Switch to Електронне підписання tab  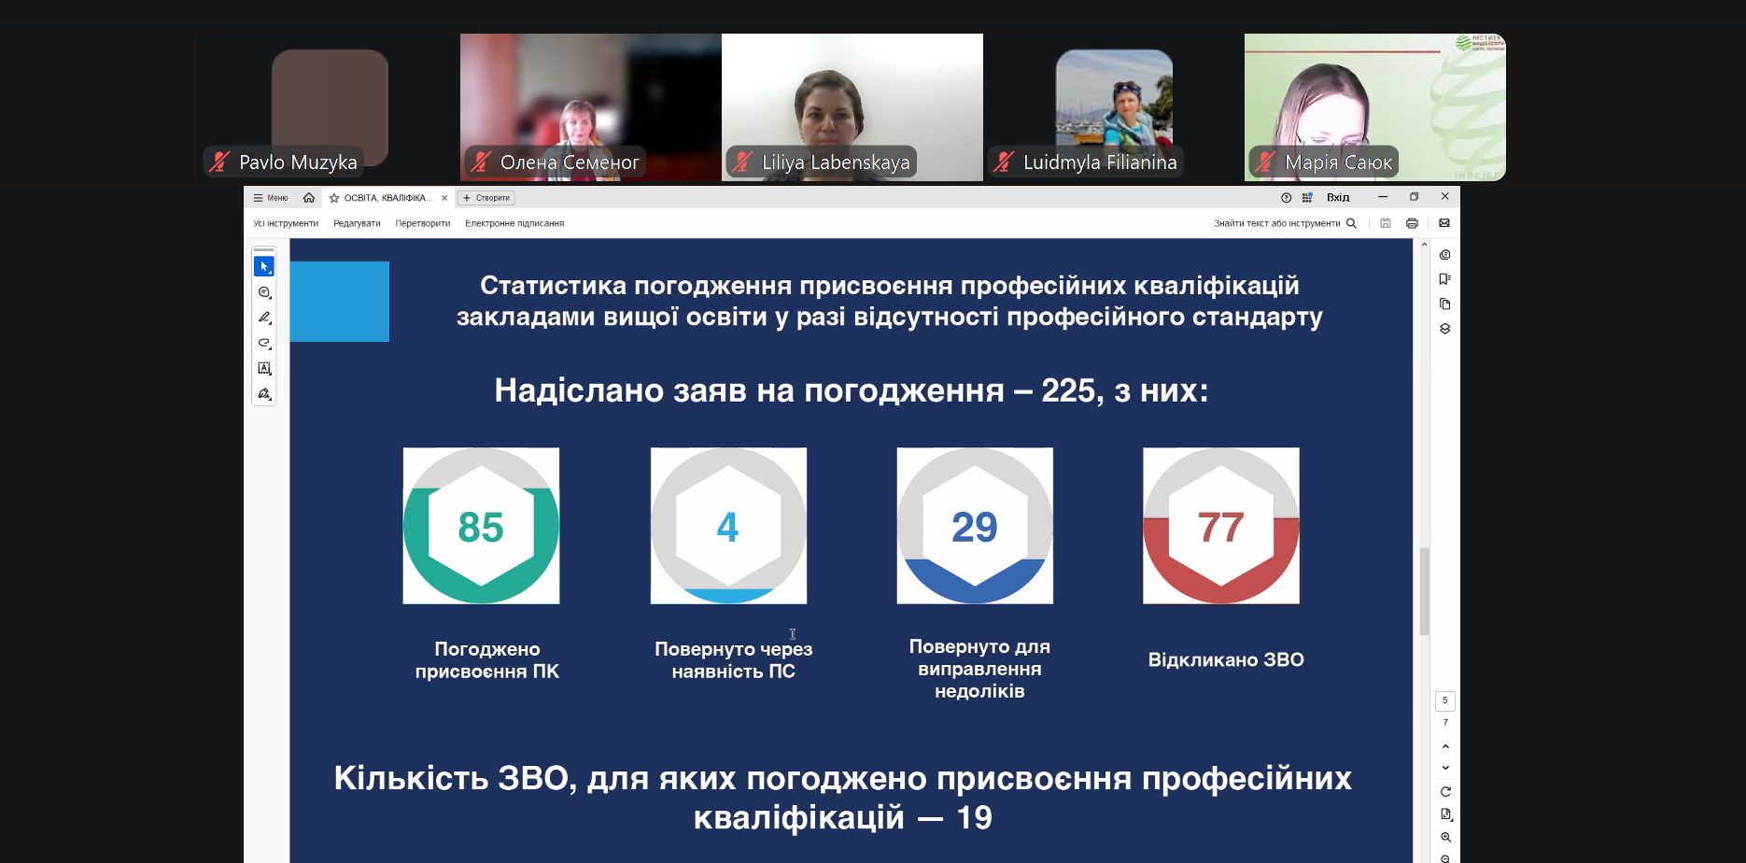[514, 223]
